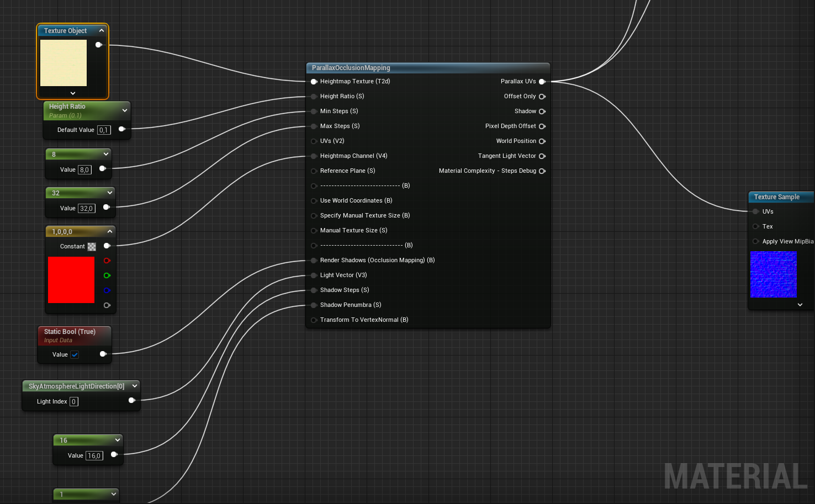Click the Height Ratio Default Value field

104,130
